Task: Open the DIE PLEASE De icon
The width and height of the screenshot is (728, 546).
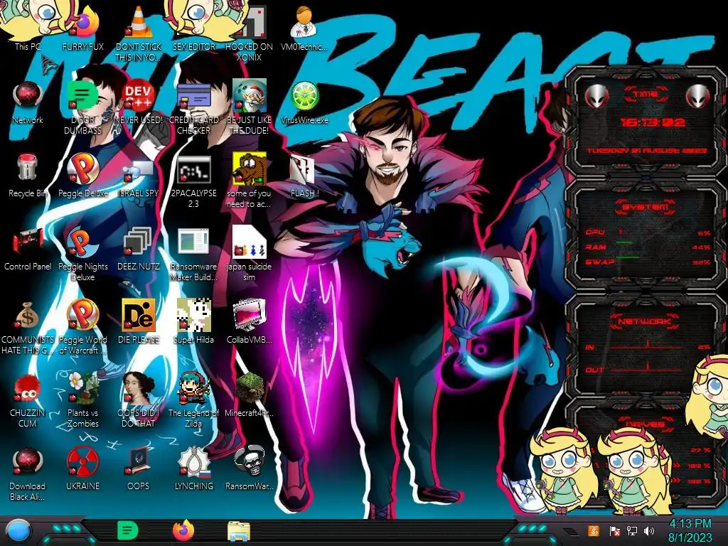Action: pos(139,322)
